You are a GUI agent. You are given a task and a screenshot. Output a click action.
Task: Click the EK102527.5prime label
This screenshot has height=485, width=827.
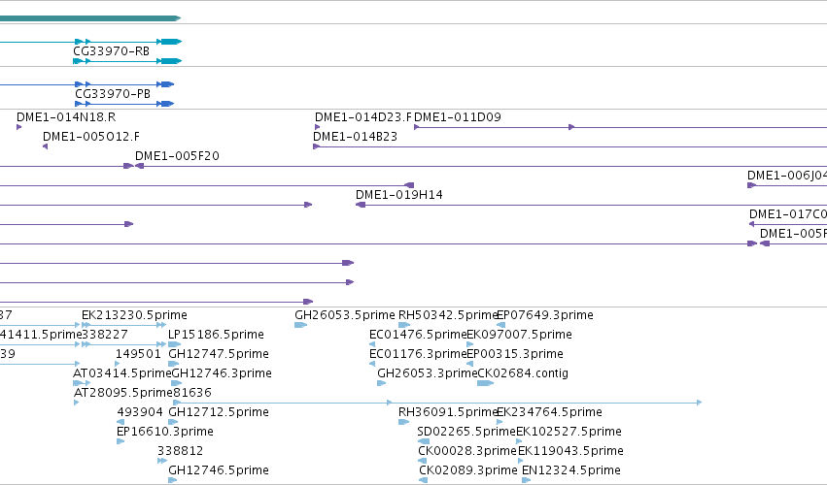coord(569,432)
